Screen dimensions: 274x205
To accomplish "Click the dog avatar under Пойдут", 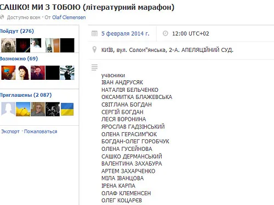I will pyautogui.click(x=8, y=45).
